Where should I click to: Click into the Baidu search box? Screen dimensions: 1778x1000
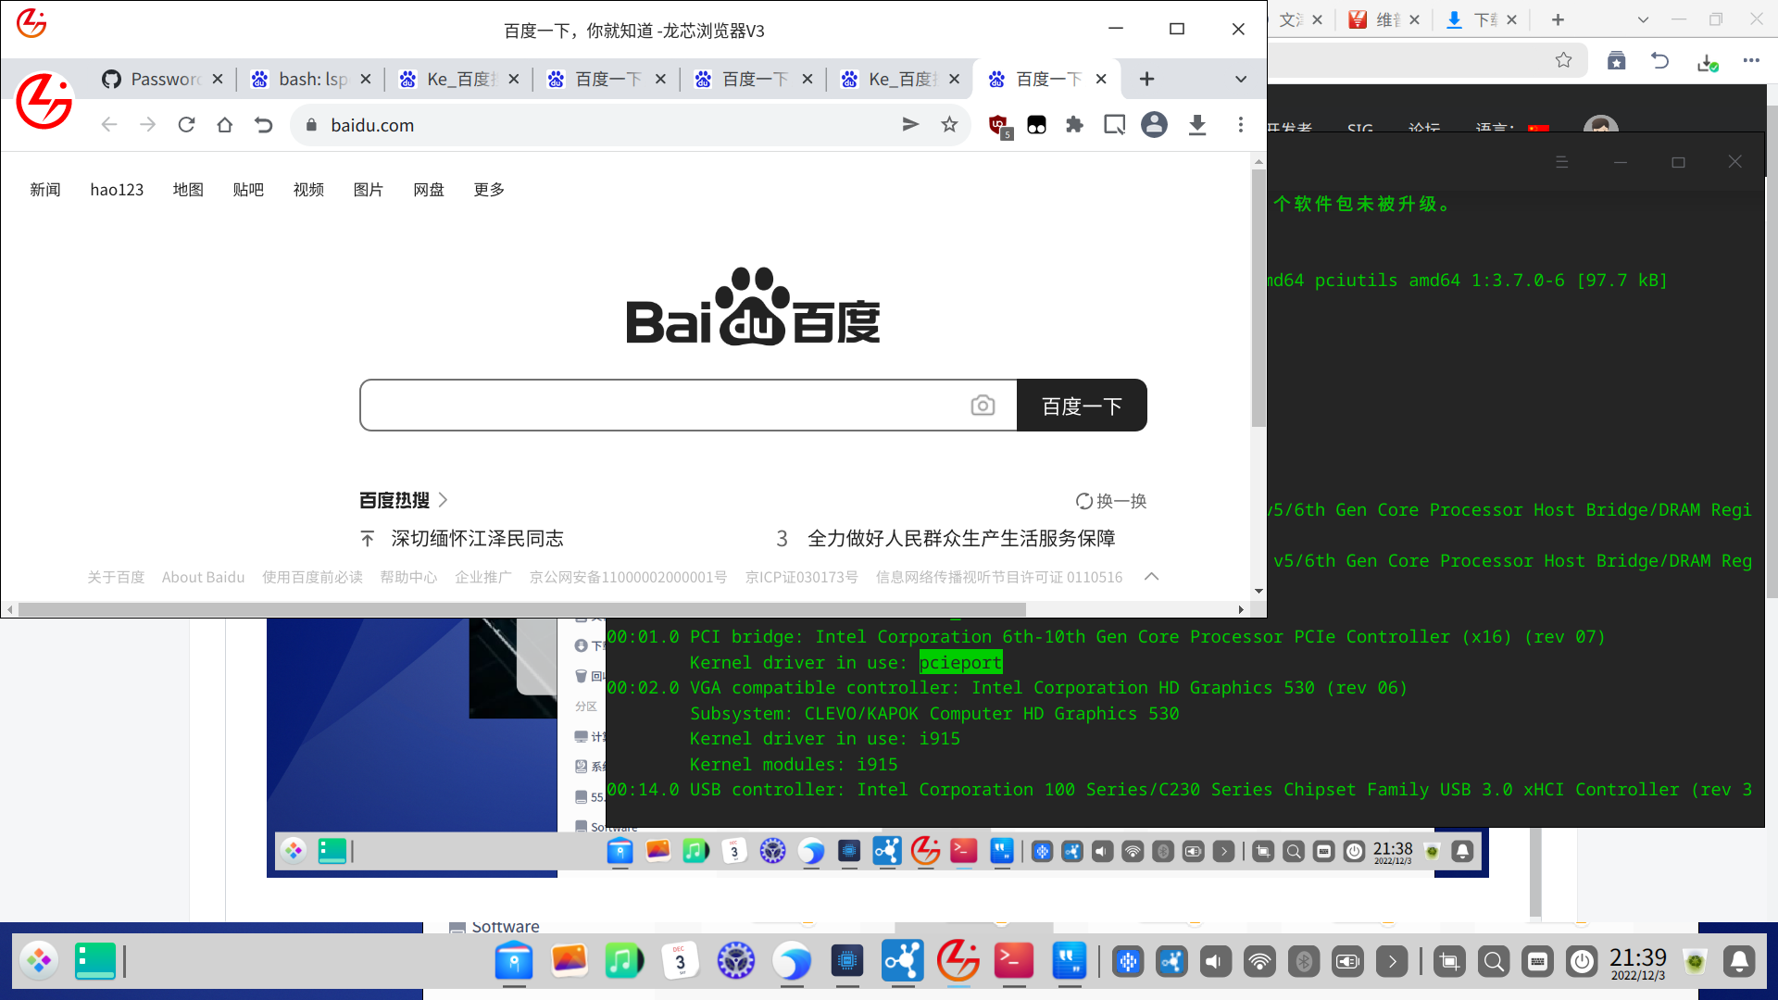[x=662, y=406]
